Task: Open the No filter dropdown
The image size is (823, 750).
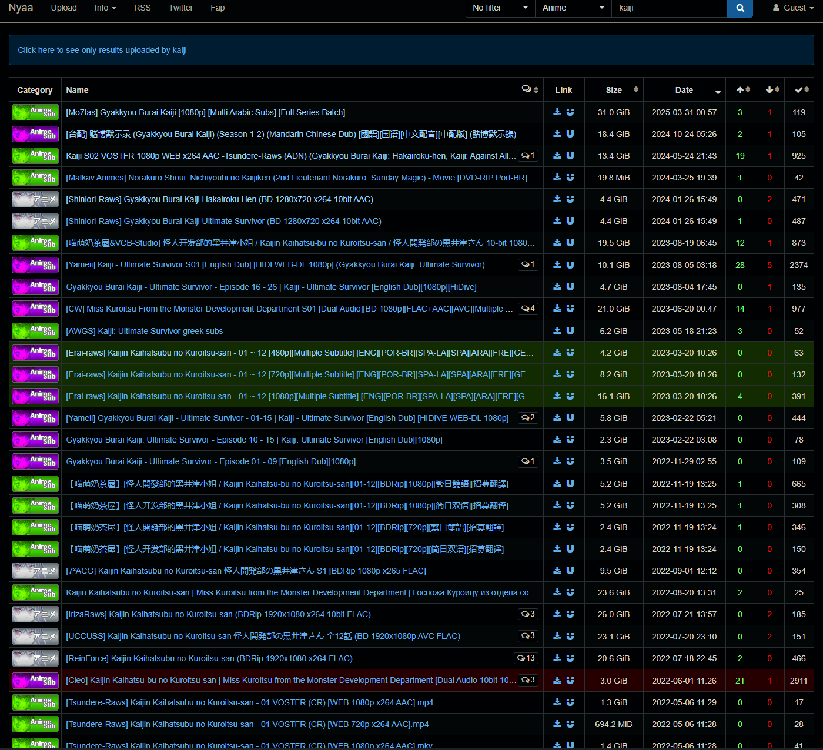Action: point(500,8)
